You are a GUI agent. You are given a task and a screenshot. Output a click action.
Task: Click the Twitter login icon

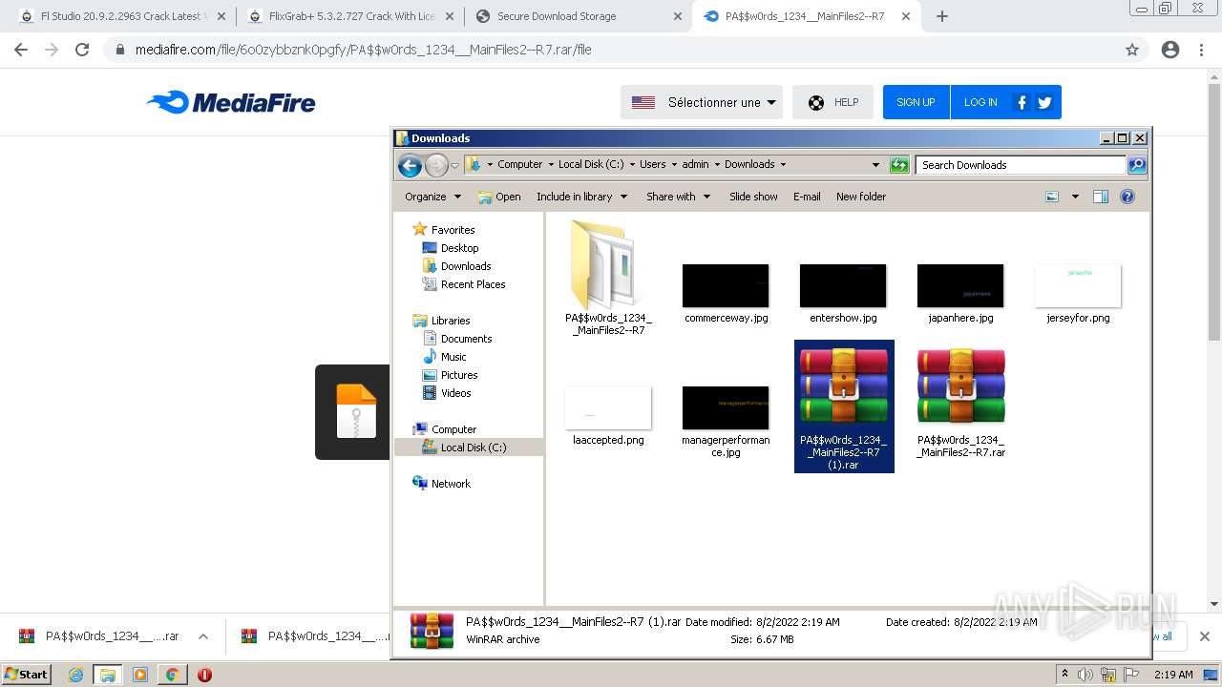1044,102
